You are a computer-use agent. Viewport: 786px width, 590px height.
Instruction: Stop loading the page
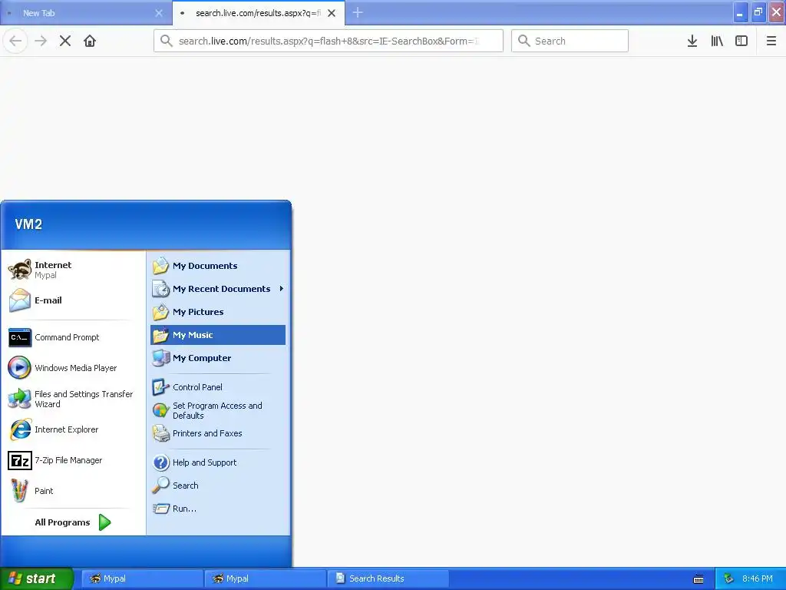click(x=65, y=41)
